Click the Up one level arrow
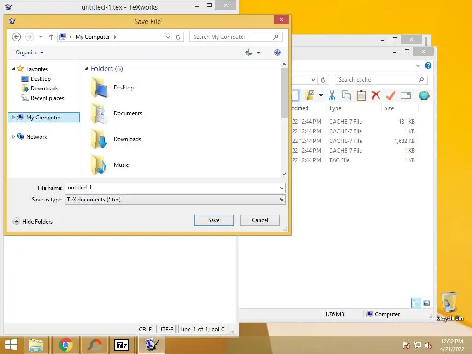This screenshot has height=354, width=472. (x=51, y=37)
